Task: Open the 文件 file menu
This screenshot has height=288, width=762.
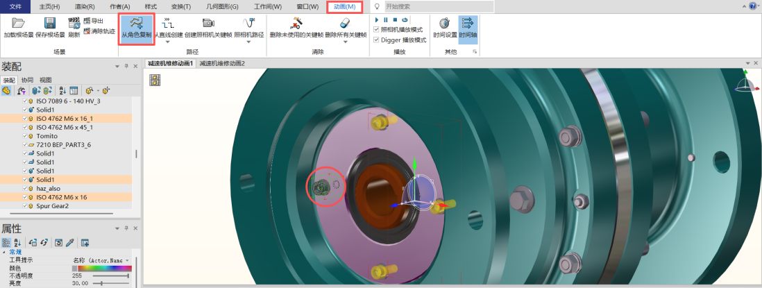Action: [15, 6]
